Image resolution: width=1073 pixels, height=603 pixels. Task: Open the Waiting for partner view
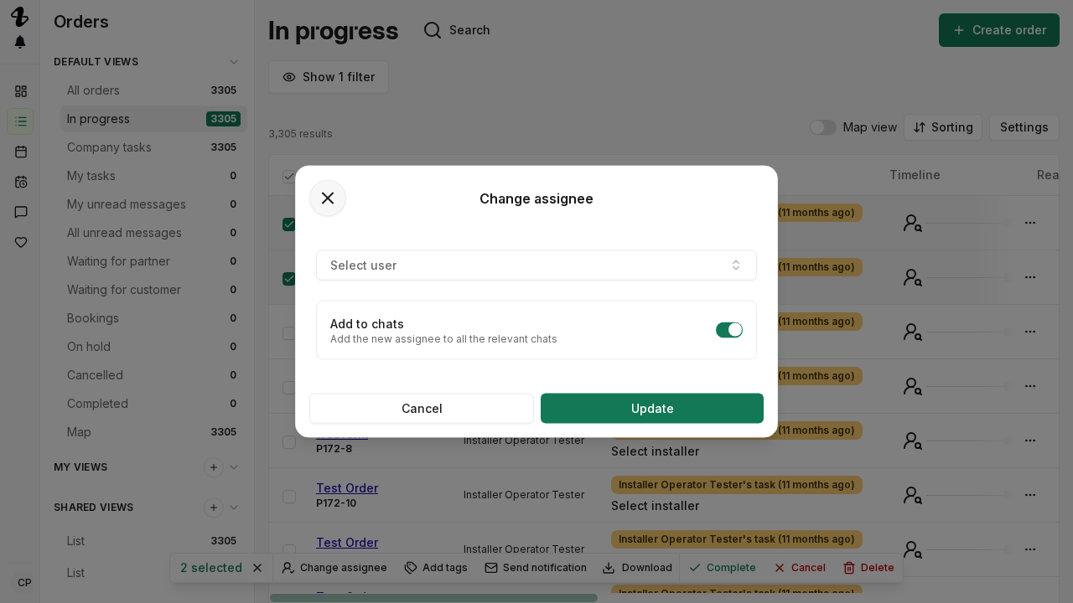click(x=153, y=261)
